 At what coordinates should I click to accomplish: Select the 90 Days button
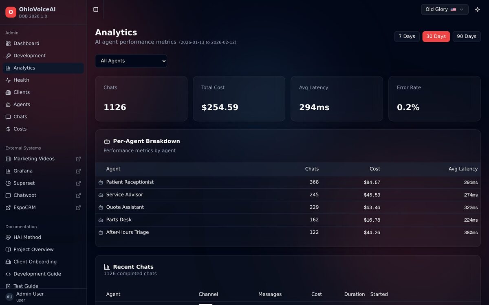point(466,37)
